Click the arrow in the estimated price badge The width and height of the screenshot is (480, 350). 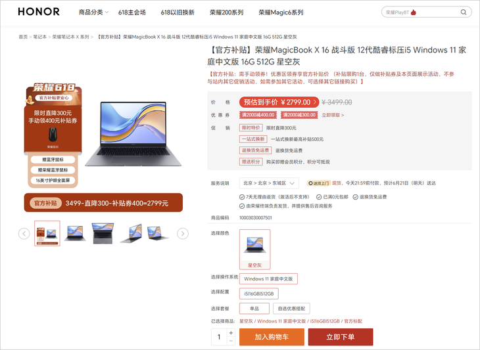315,102
